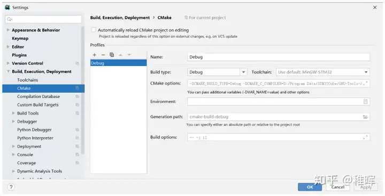The height and width of the screenshot is (196, 385).
Task: Open the Toolchain dropdown
Action: pos(323,72)
